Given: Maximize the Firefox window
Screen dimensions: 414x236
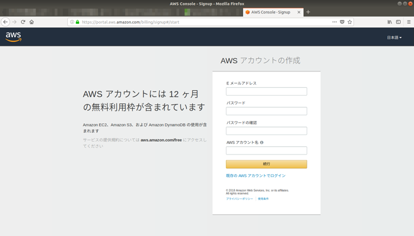Looking at the screenshot, I should [405, 4].
